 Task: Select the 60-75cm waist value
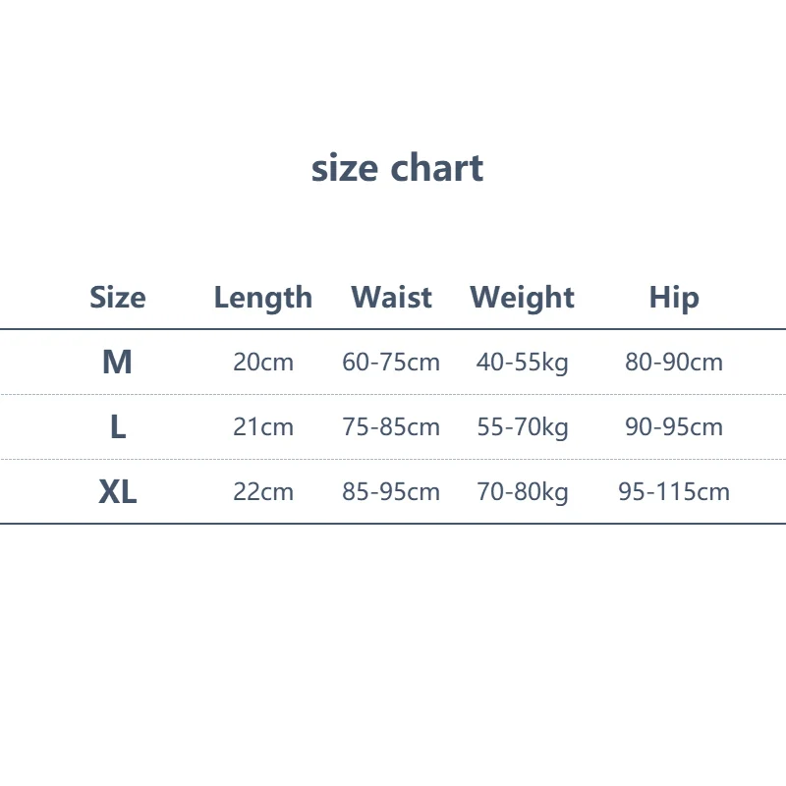point(391,362)
